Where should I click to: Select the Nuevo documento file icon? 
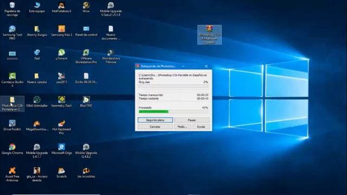pyautogui.click(x=111, y=32)
